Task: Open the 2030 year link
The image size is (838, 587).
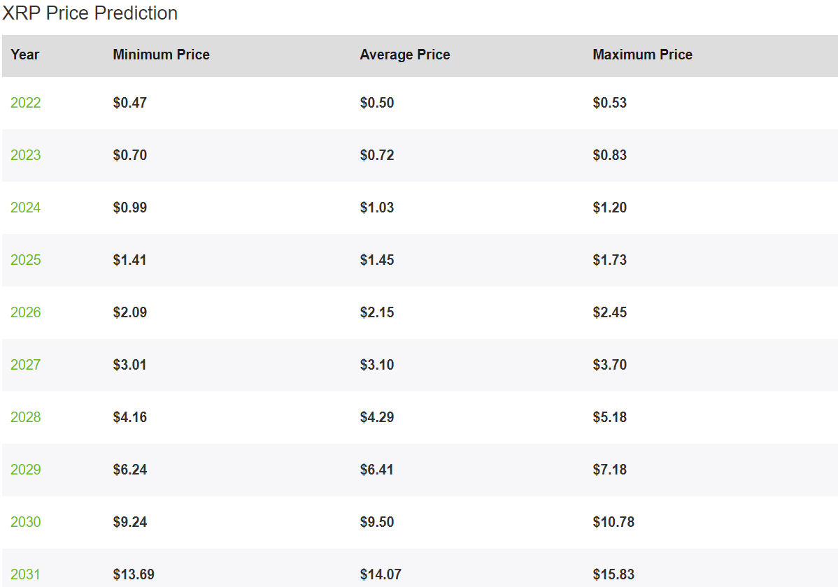Action: [x=26, y=522]
